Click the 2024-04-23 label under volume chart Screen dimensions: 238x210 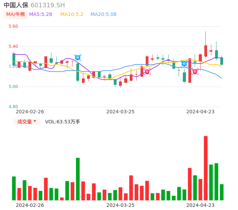click(x=201, y=205)
